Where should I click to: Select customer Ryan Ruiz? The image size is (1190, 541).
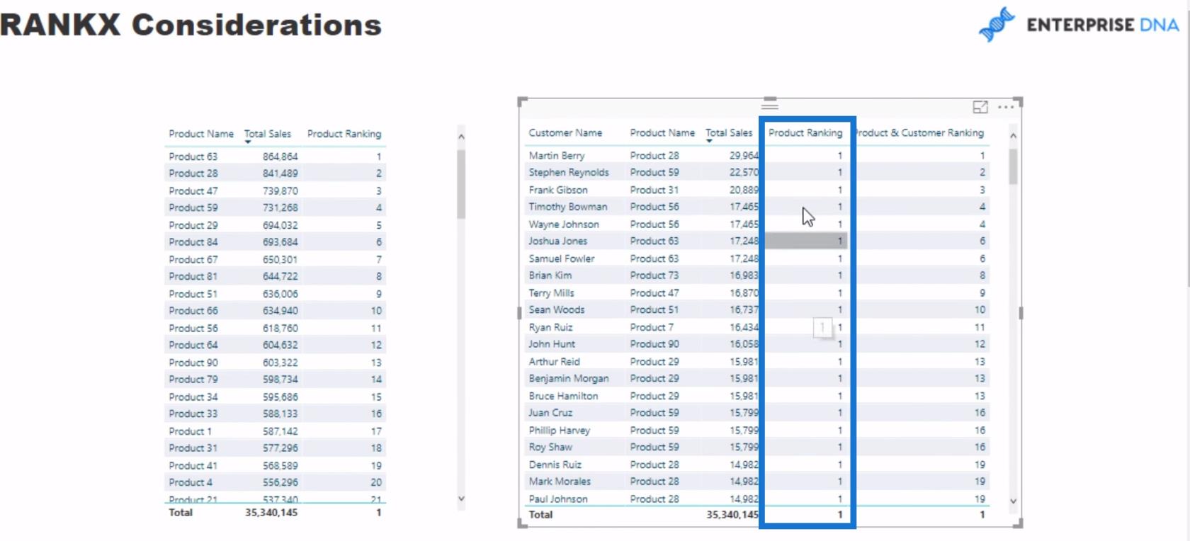pyautogui.click(x=550, y=328)
